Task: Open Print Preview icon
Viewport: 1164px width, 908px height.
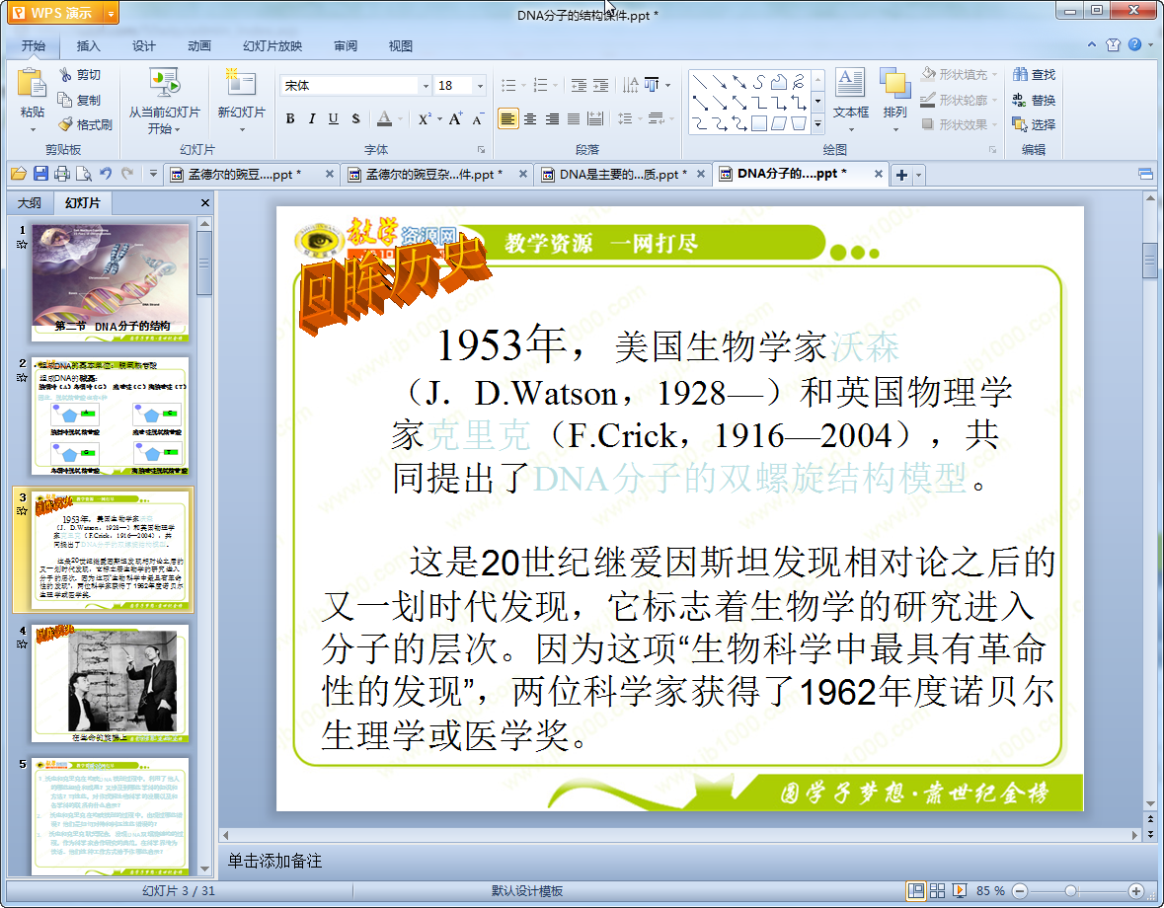Action: [x=84, y=174]
